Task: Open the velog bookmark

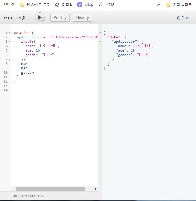Action: coord(85,5)
